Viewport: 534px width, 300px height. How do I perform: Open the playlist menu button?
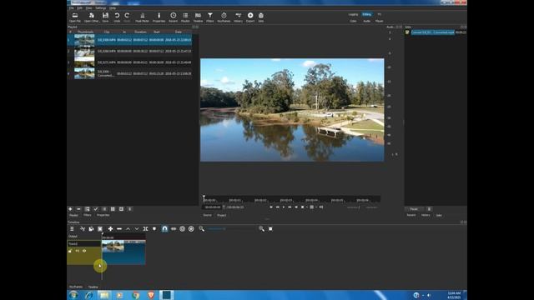point(130,209)
